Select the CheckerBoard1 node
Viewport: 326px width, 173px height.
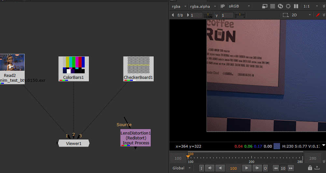[138, 69]
